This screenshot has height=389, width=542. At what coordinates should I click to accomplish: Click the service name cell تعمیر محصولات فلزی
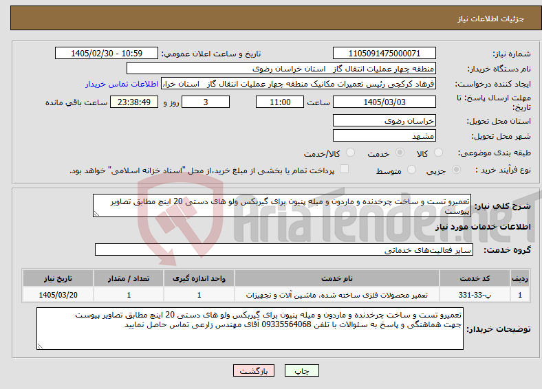coord(336,295)
